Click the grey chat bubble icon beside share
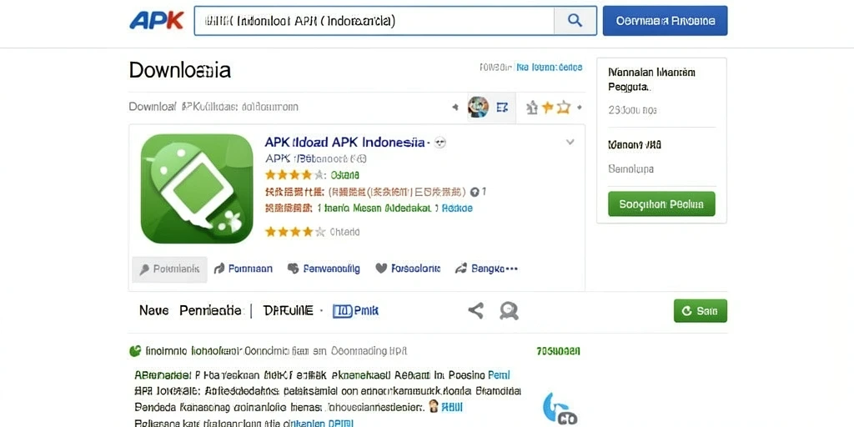The width and height of the screenshot is (854, 427). (510, 311)
